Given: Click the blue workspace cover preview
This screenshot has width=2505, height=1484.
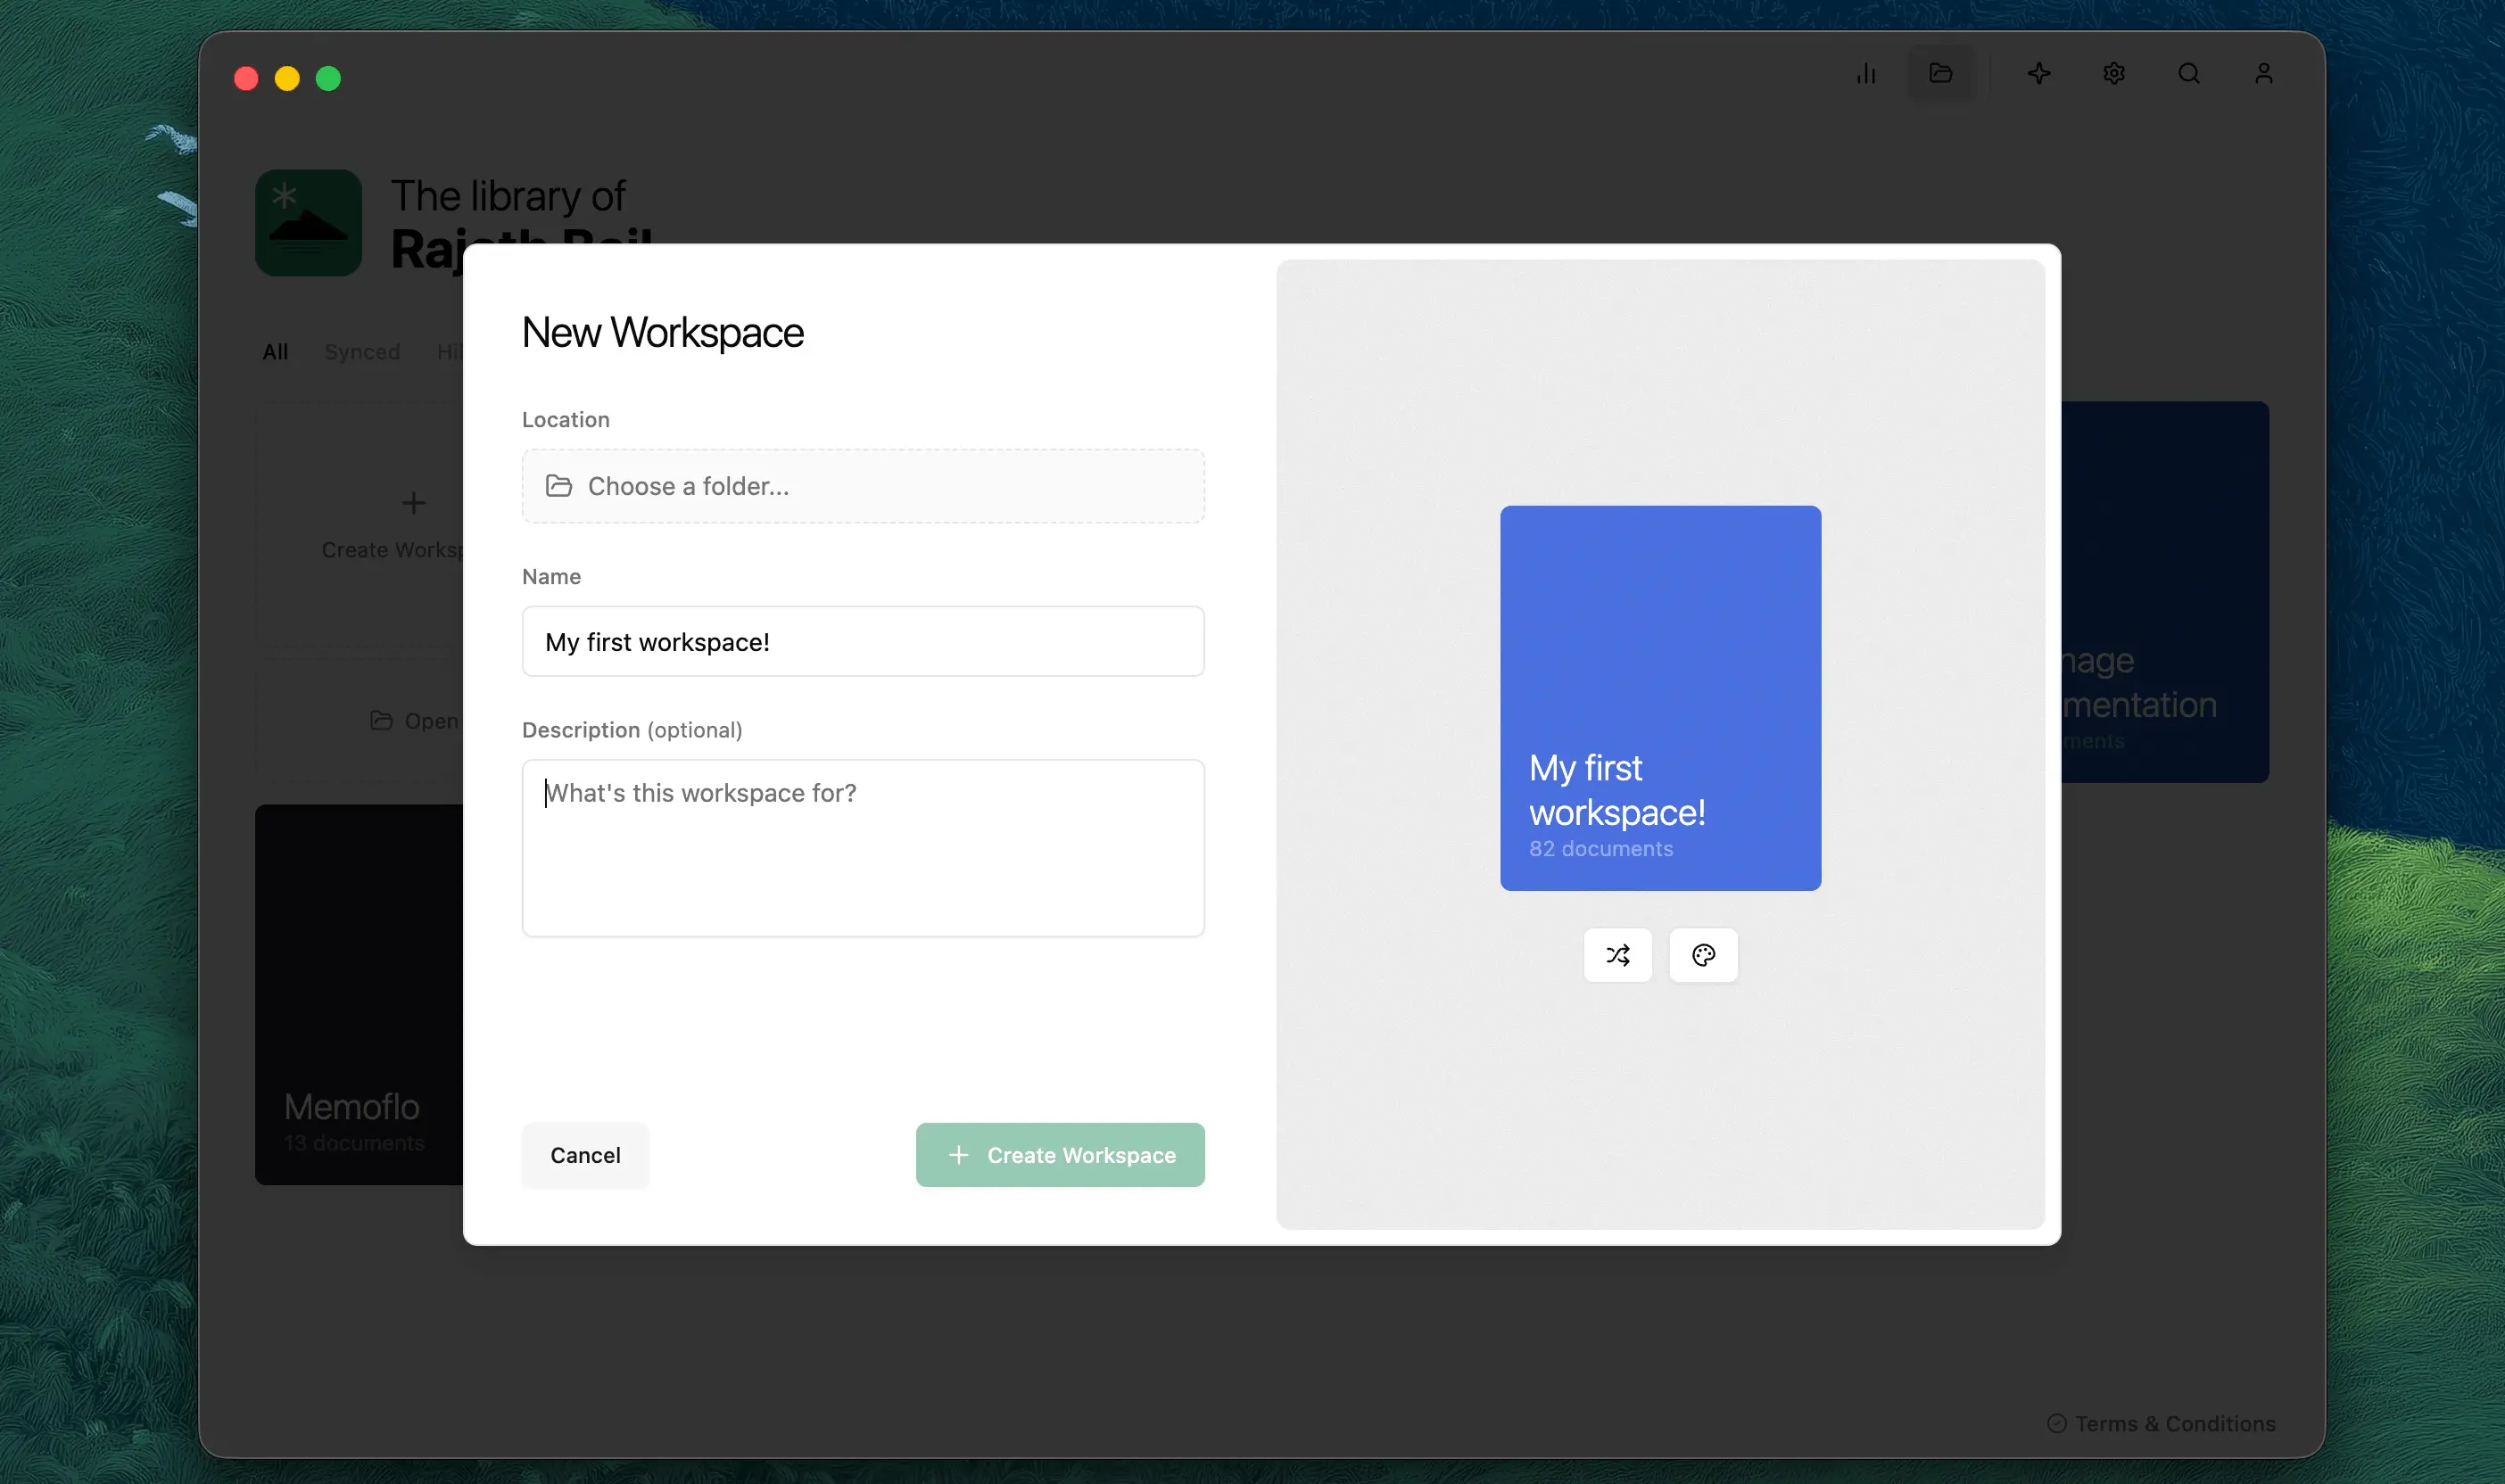Looking at the screenshot, I should [x=1660, y=698].
